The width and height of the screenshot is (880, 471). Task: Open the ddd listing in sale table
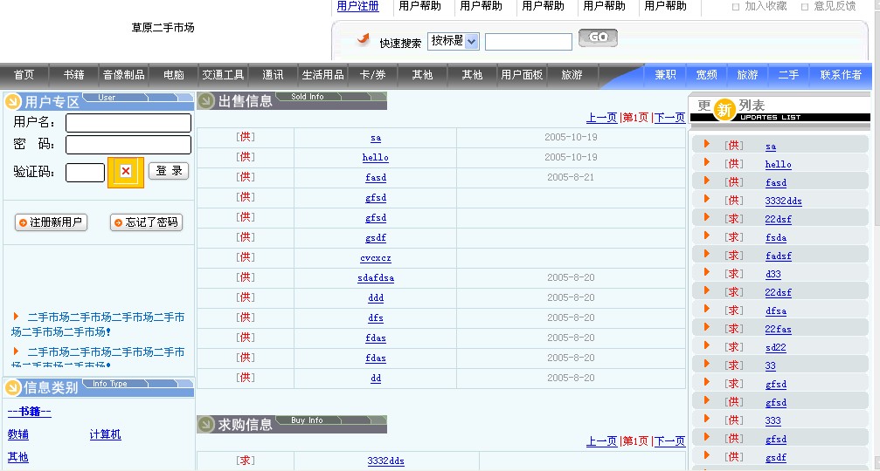pyautogui.click(x=376, y=298)
